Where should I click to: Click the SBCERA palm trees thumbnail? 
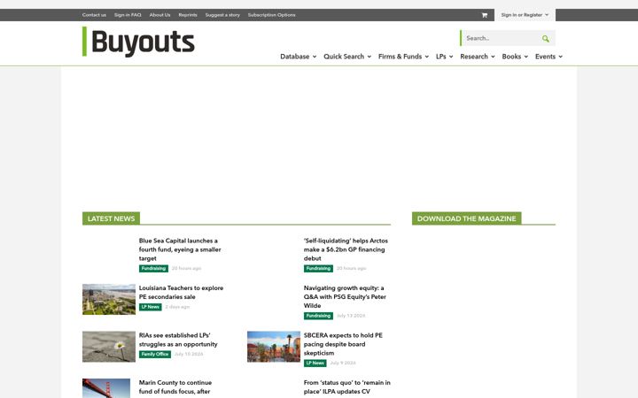point(274,347)
